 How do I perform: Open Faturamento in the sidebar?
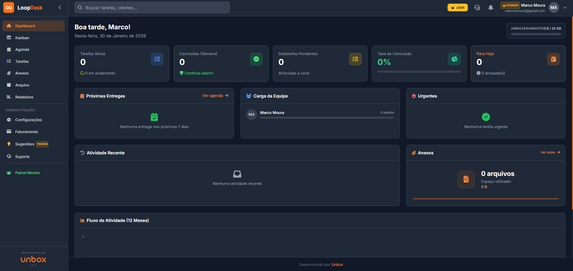coord(27,132)
